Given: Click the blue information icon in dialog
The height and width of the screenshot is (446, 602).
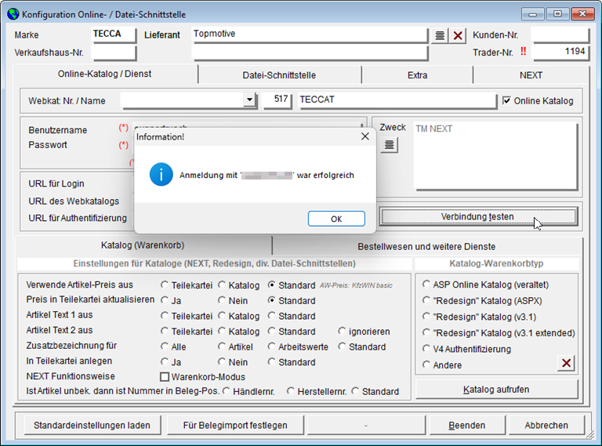Looking at the screenshot, I should 161,175.
